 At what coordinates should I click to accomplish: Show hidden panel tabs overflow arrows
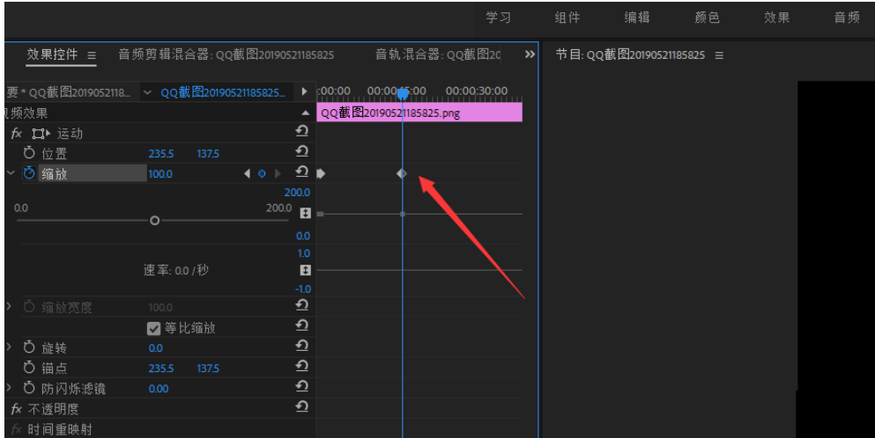(x=530, y=54)
